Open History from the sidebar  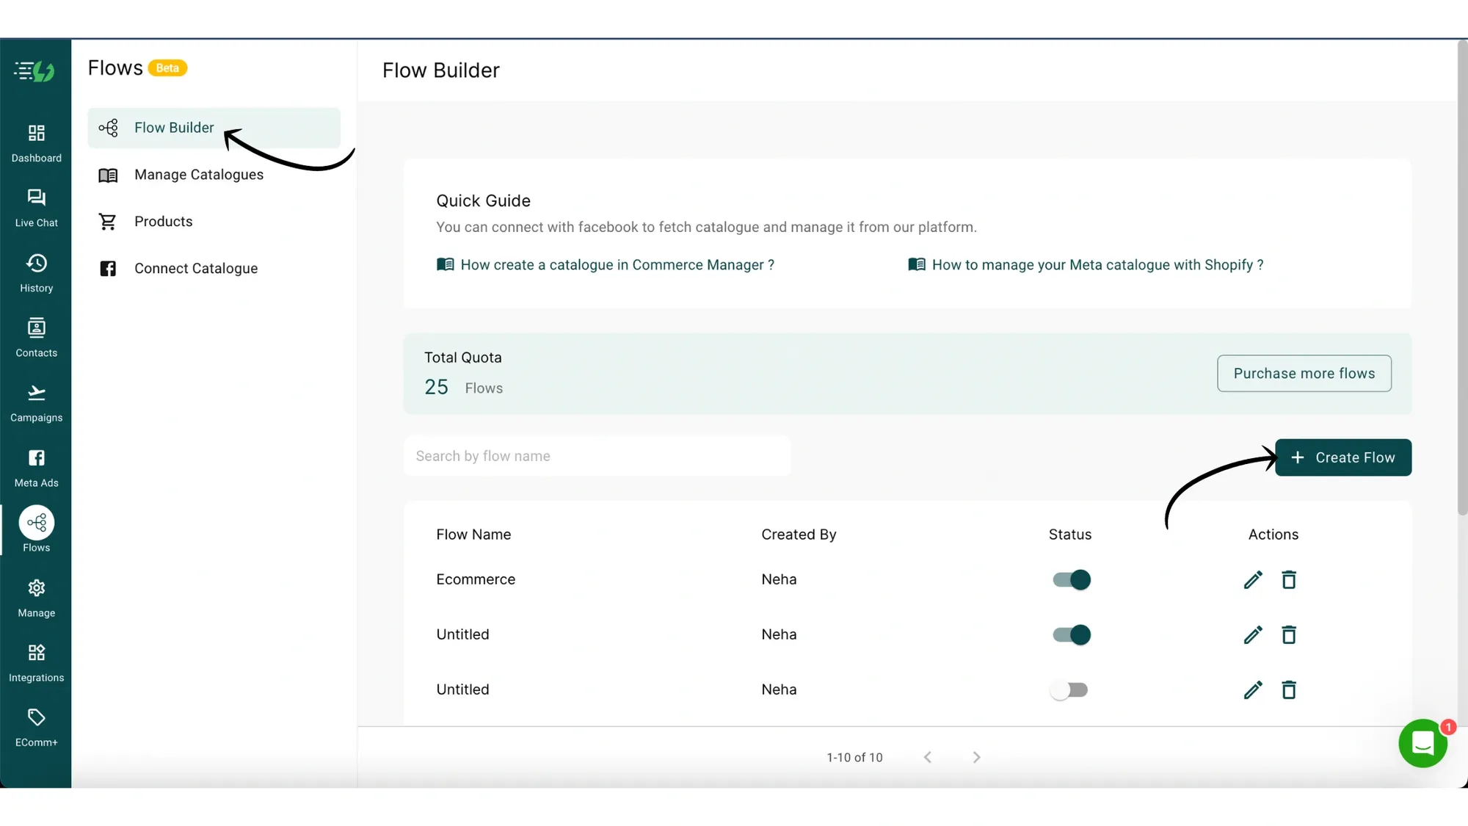[36, 272]
